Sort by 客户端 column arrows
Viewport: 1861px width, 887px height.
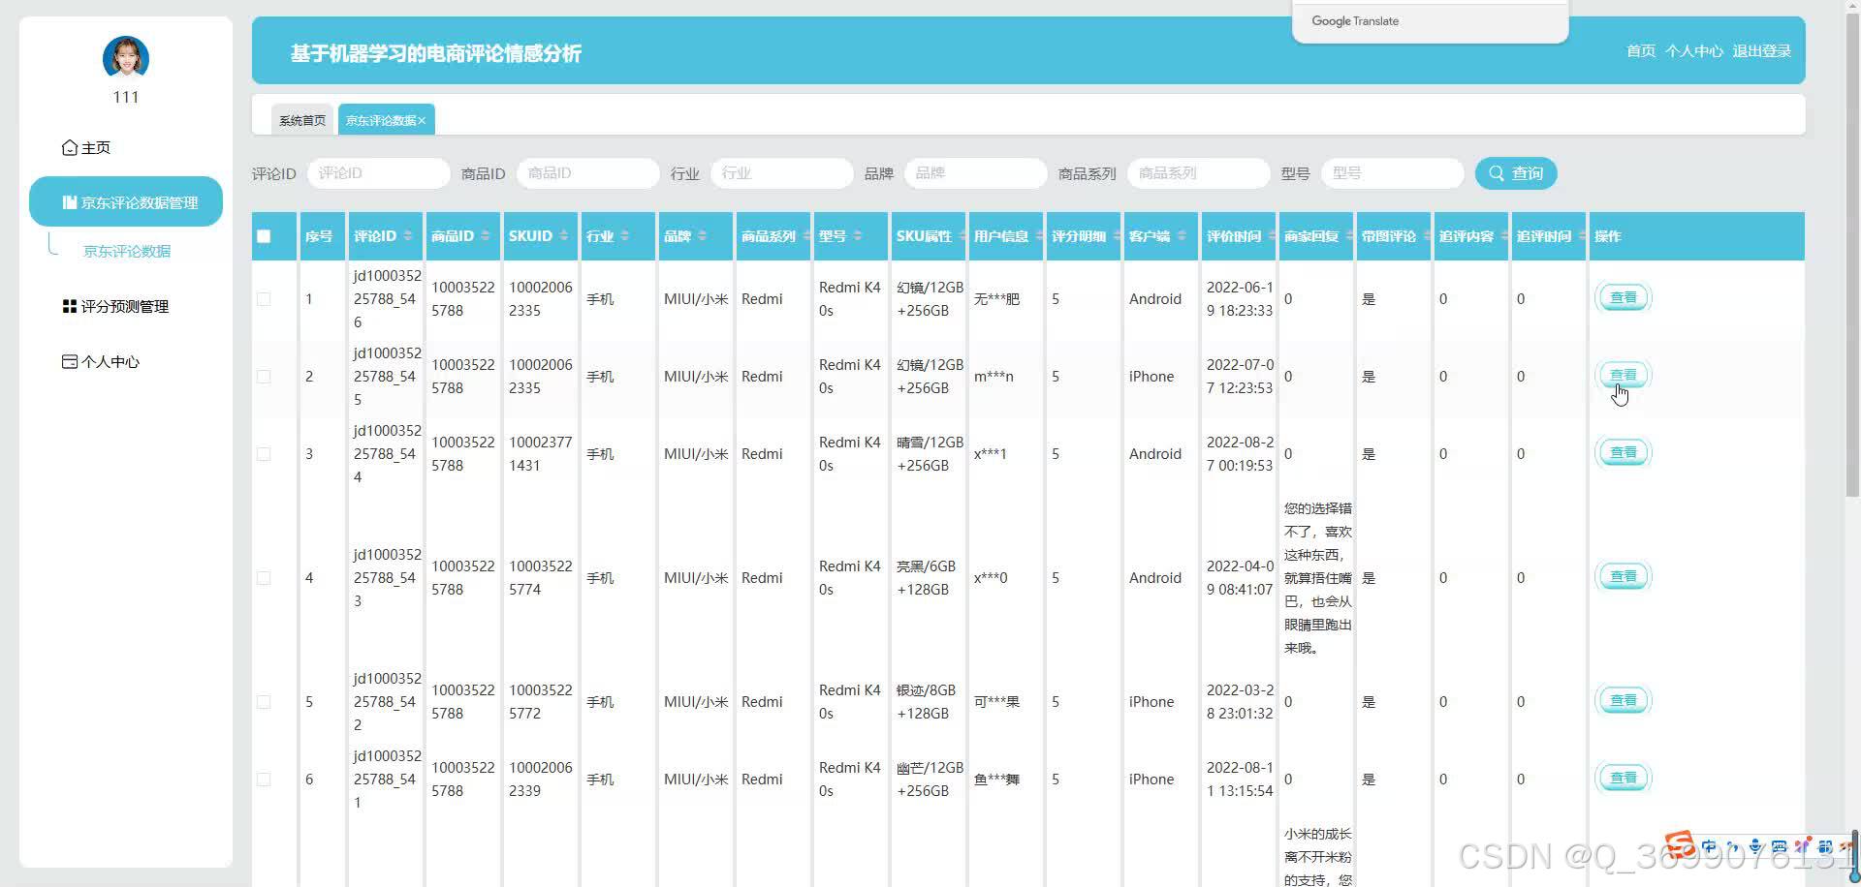click(1182, 236)
